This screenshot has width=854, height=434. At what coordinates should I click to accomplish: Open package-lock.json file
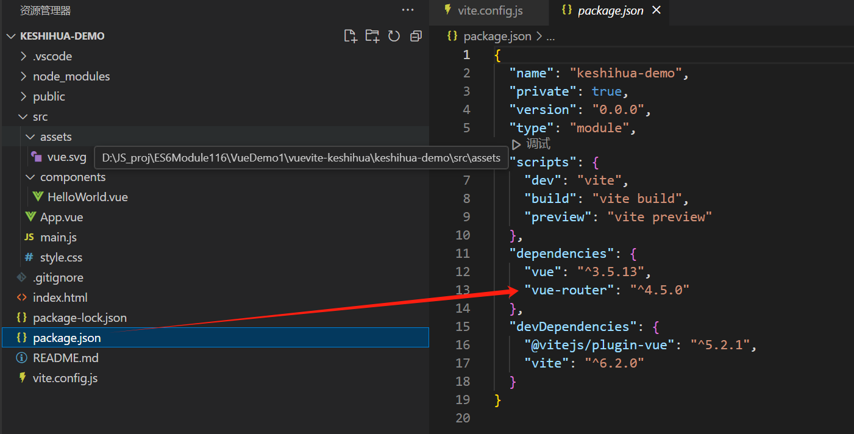point(215,318)
